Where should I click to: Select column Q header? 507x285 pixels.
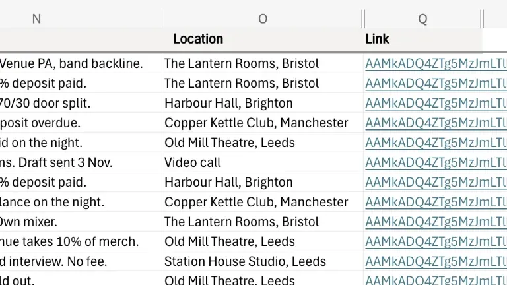click(422, 18)
